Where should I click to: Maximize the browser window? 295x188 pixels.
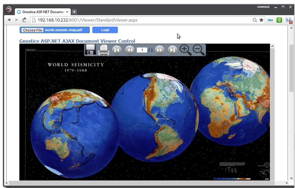283,7
